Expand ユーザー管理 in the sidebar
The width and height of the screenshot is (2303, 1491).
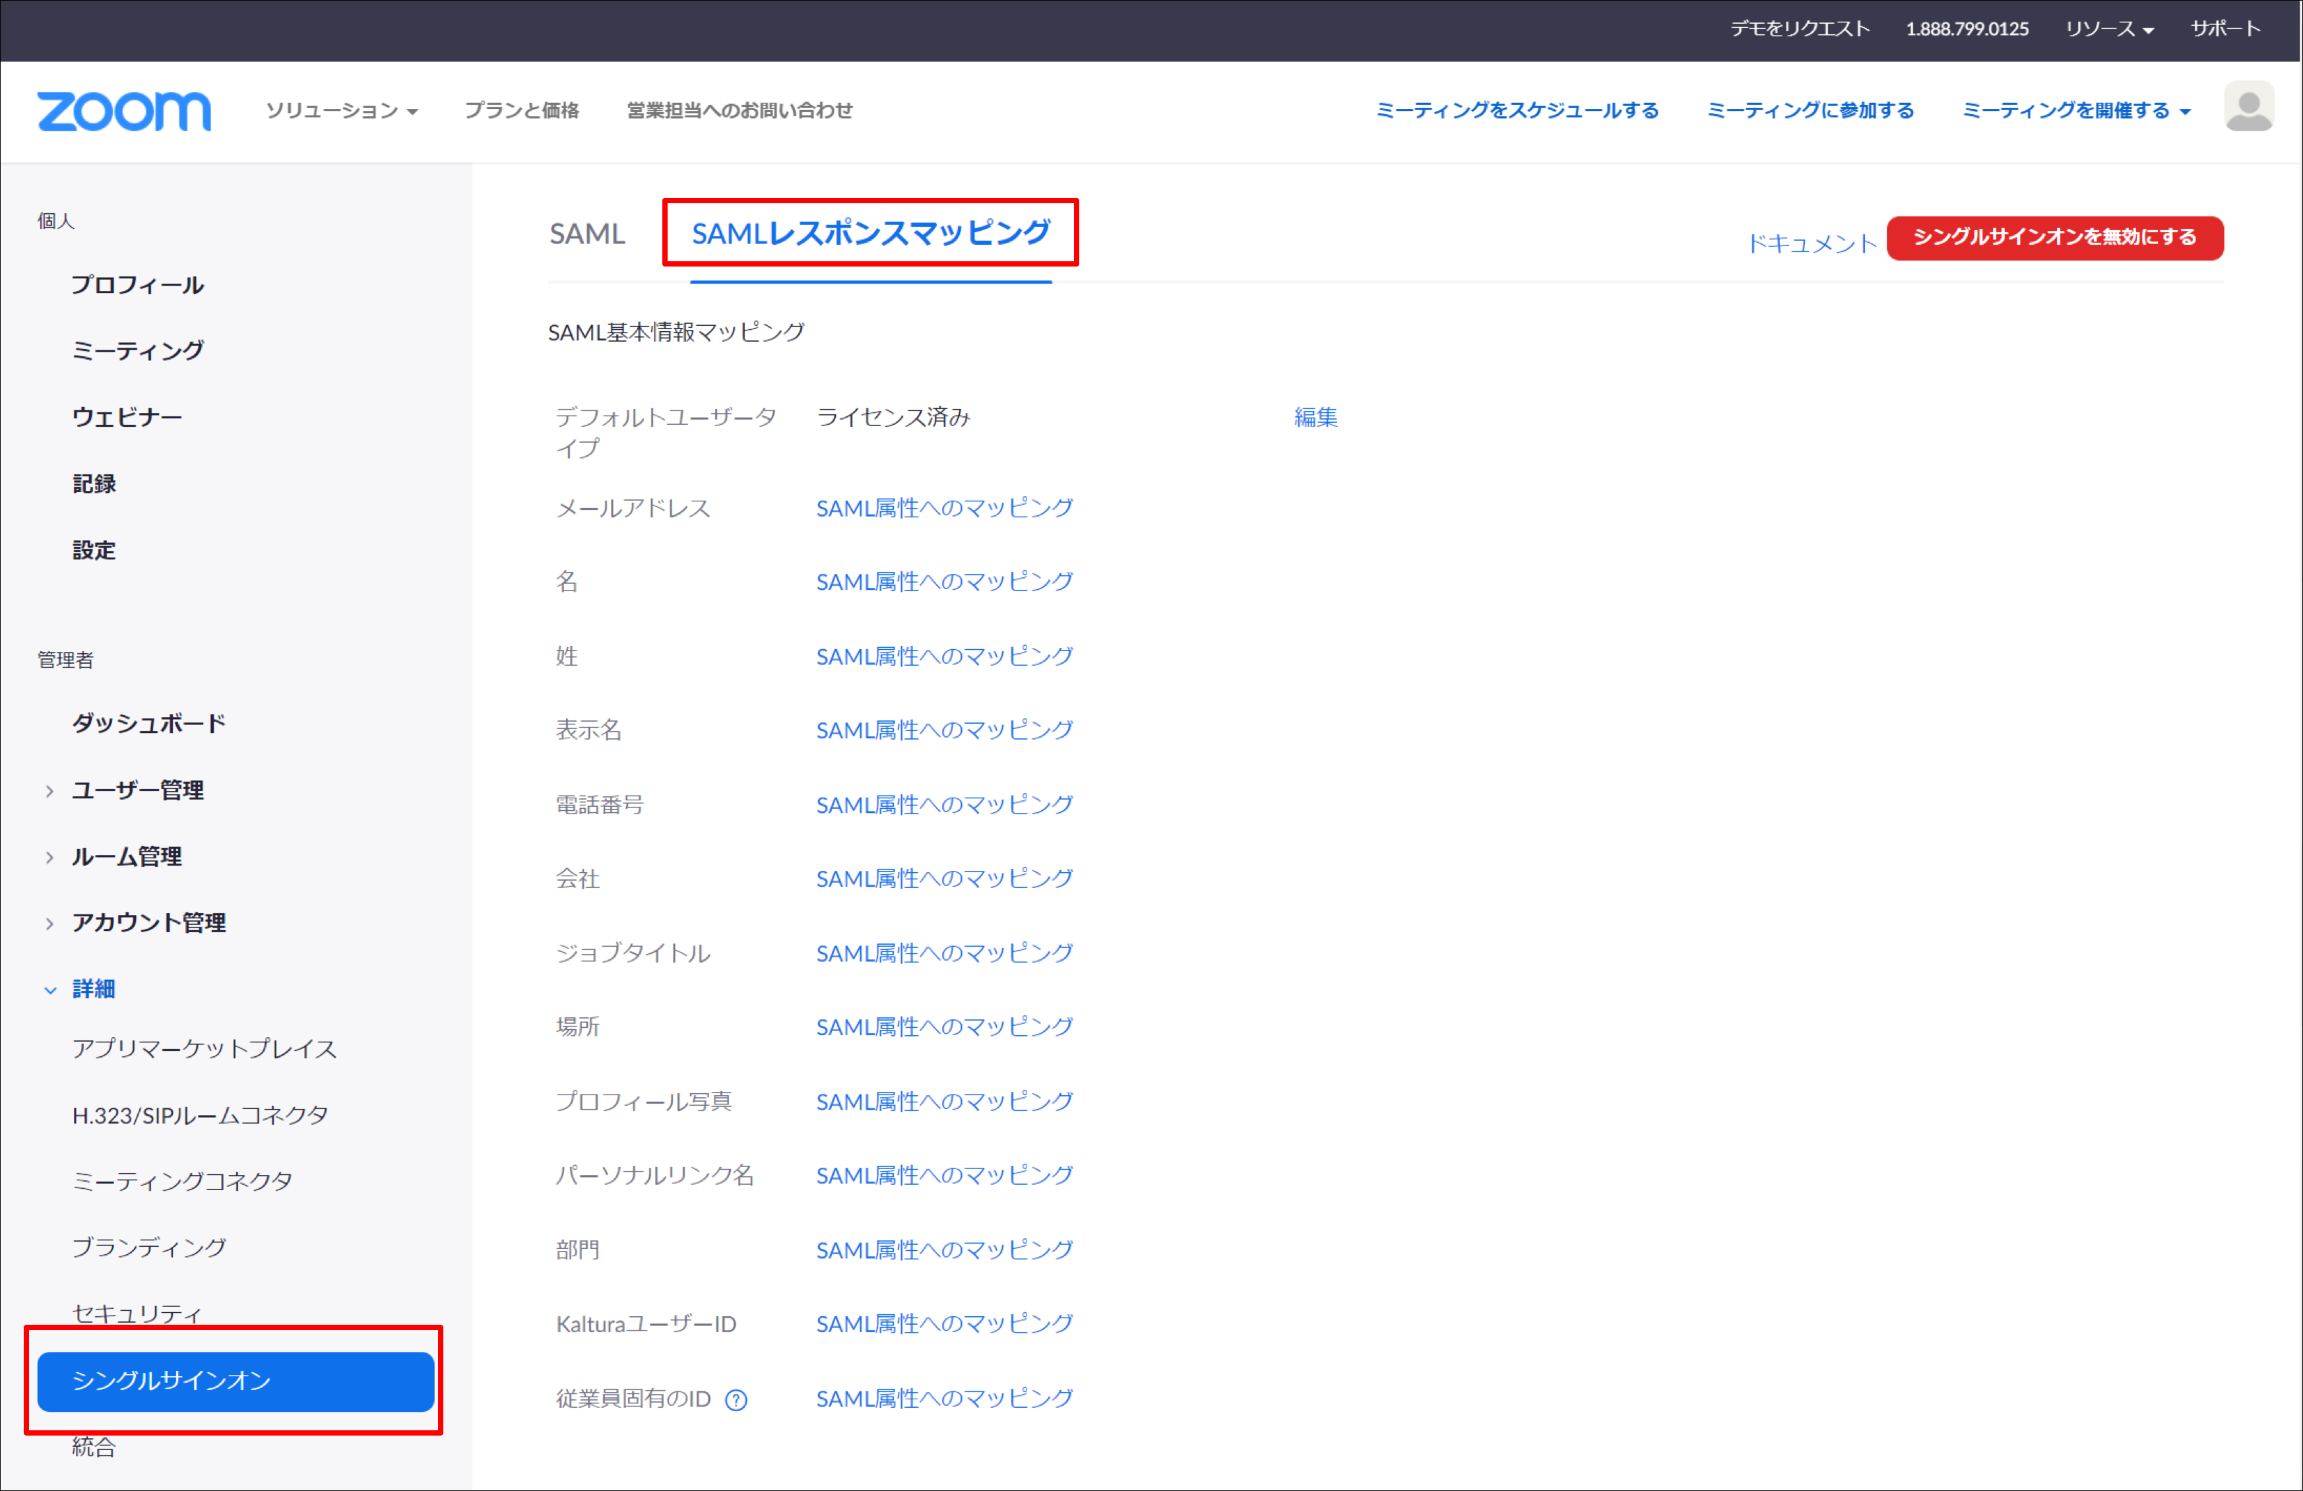[137, 790]
